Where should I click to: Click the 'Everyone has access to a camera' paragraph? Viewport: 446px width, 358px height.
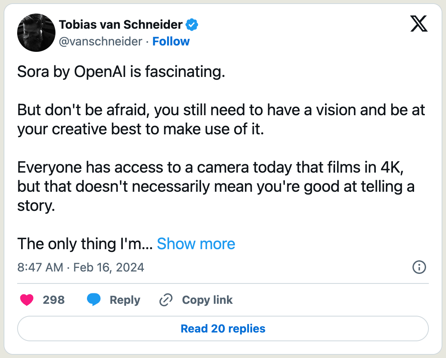pos(215,187)
